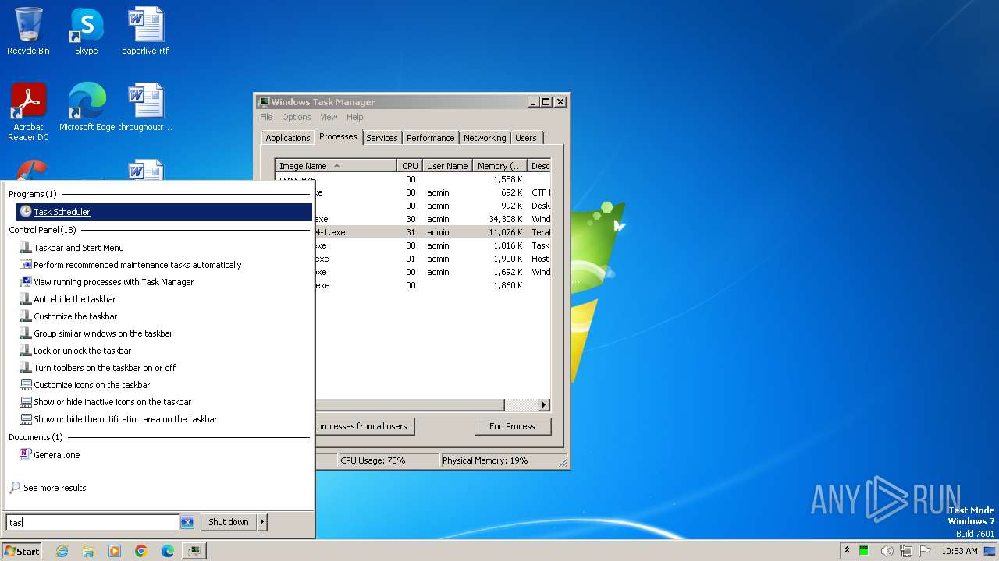
Task: Open Perform recommended maintenance tasks automatically
Action: tap(137, 265)
